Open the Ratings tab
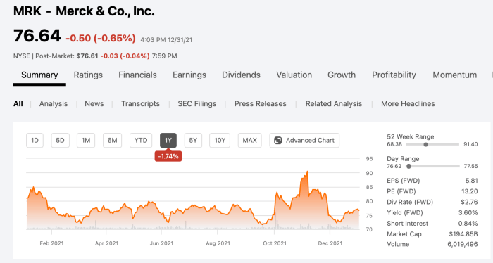493x263 pixels. (88, 75)
